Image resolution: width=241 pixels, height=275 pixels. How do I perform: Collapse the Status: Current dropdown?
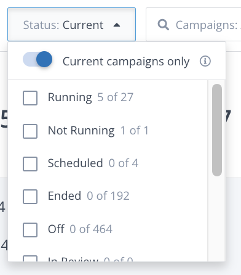[x=71, y=25]
